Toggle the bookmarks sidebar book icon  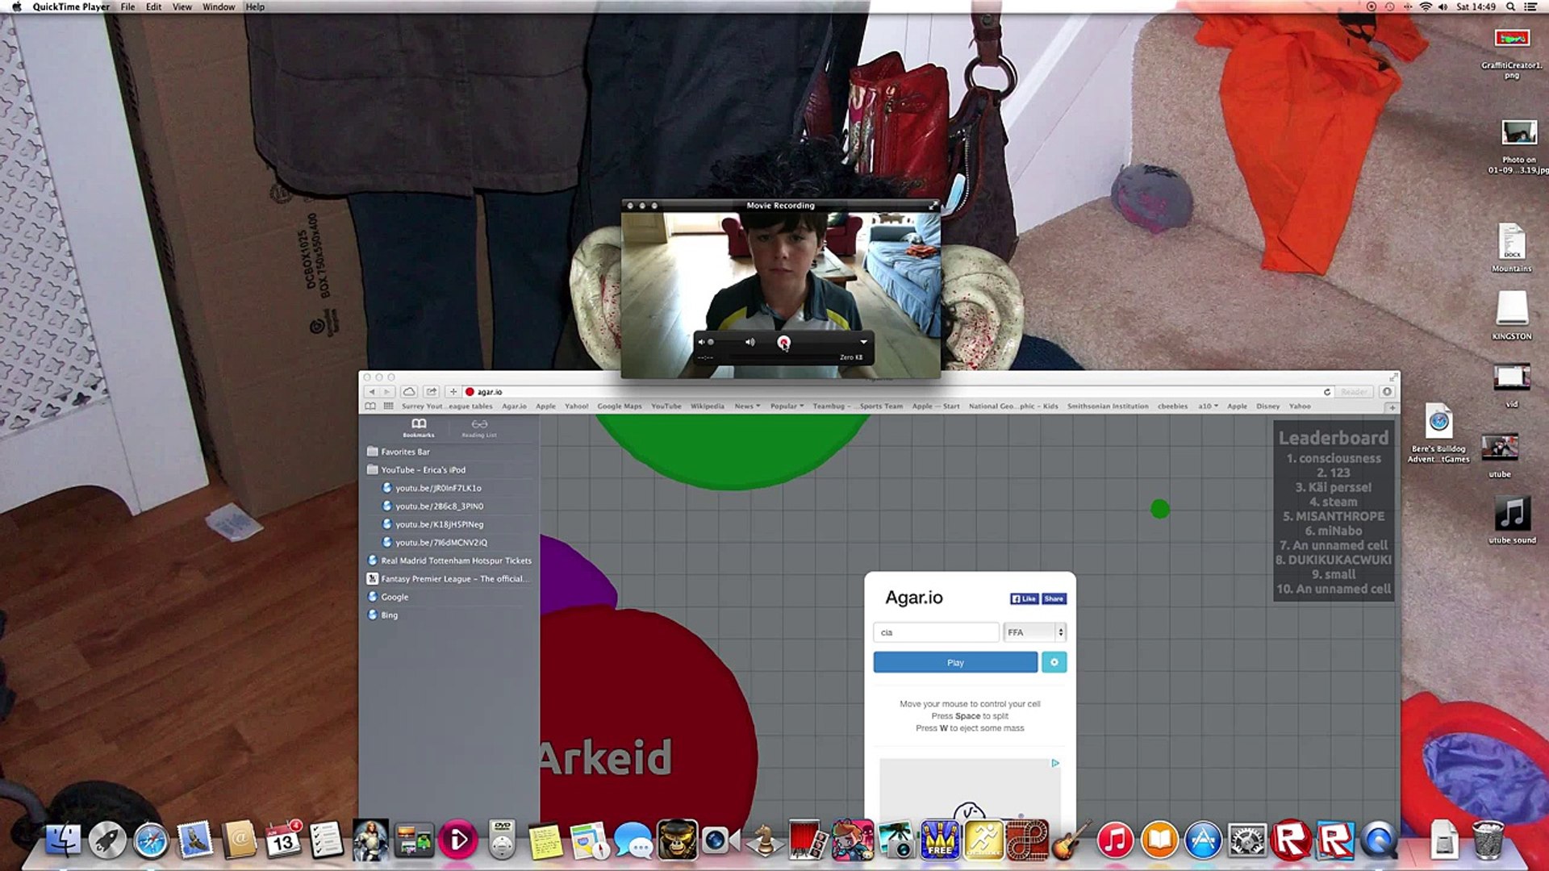pos(370,406)
